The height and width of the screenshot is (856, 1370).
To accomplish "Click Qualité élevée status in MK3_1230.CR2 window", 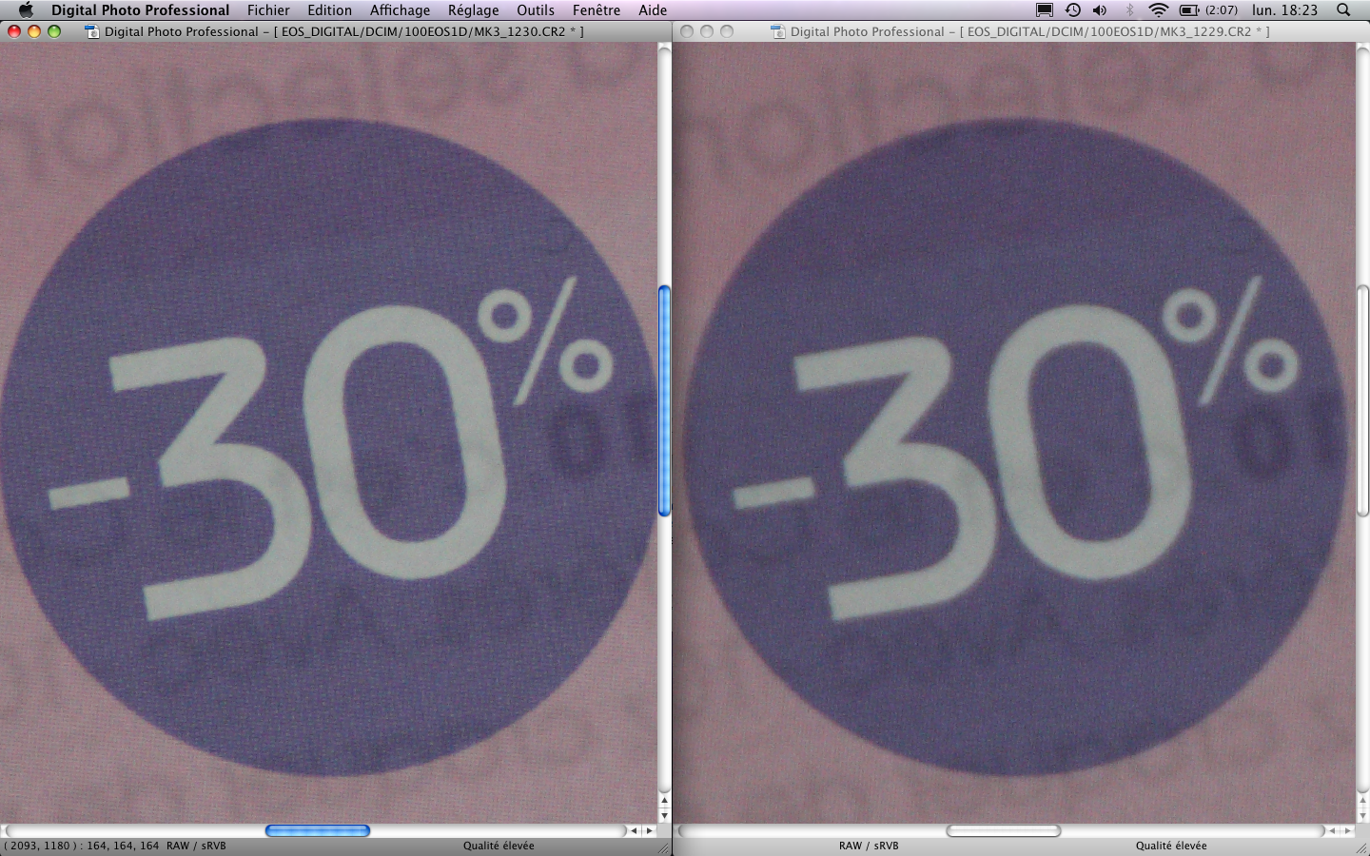I will [499, 846].
